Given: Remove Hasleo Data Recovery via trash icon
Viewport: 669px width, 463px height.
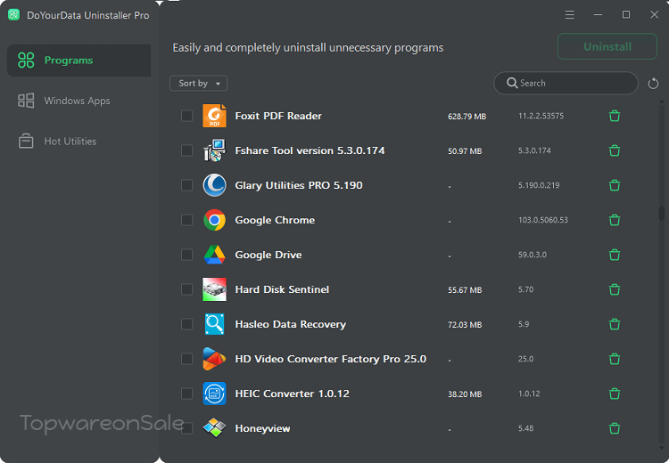Looking at the screenshot, I should tap(615, 324).
